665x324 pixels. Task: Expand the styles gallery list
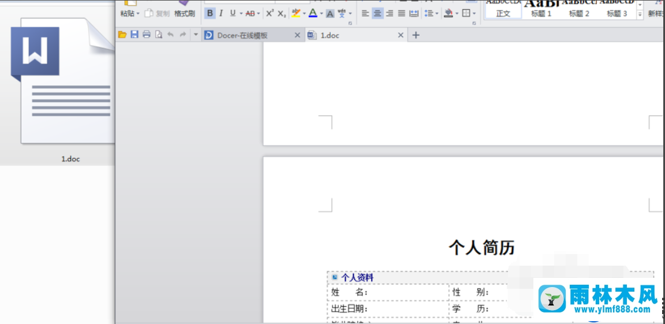click(640, 14)
